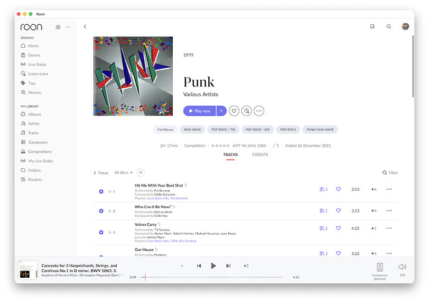Open the All discs dropdown
Screen dimensions: 429x302
(123, 173)
